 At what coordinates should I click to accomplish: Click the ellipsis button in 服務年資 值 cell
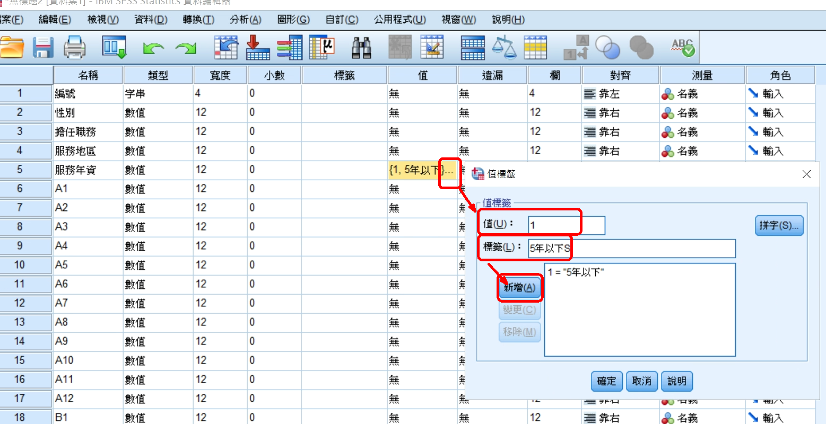450,171
